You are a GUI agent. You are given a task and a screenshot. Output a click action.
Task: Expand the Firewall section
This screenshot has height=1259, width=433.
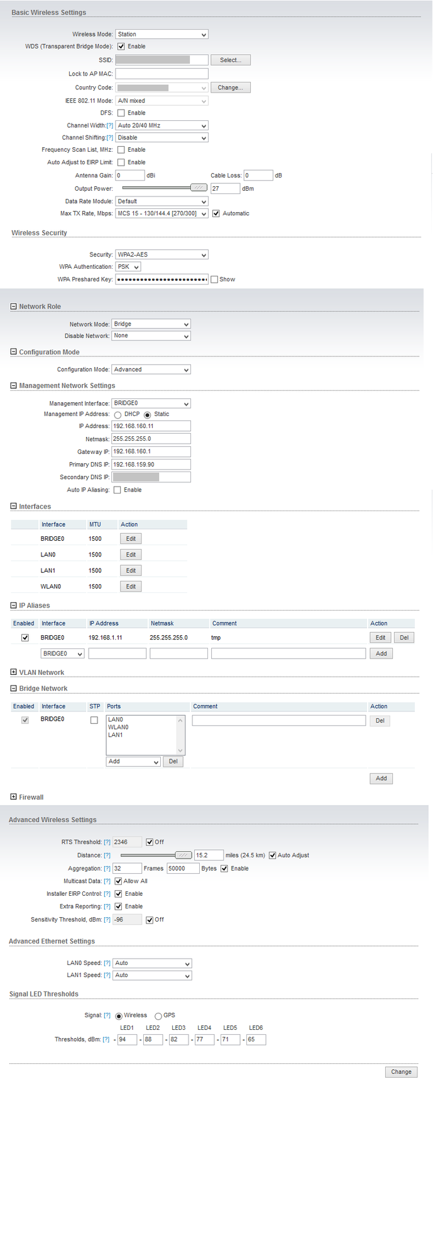tap(14, 797)
